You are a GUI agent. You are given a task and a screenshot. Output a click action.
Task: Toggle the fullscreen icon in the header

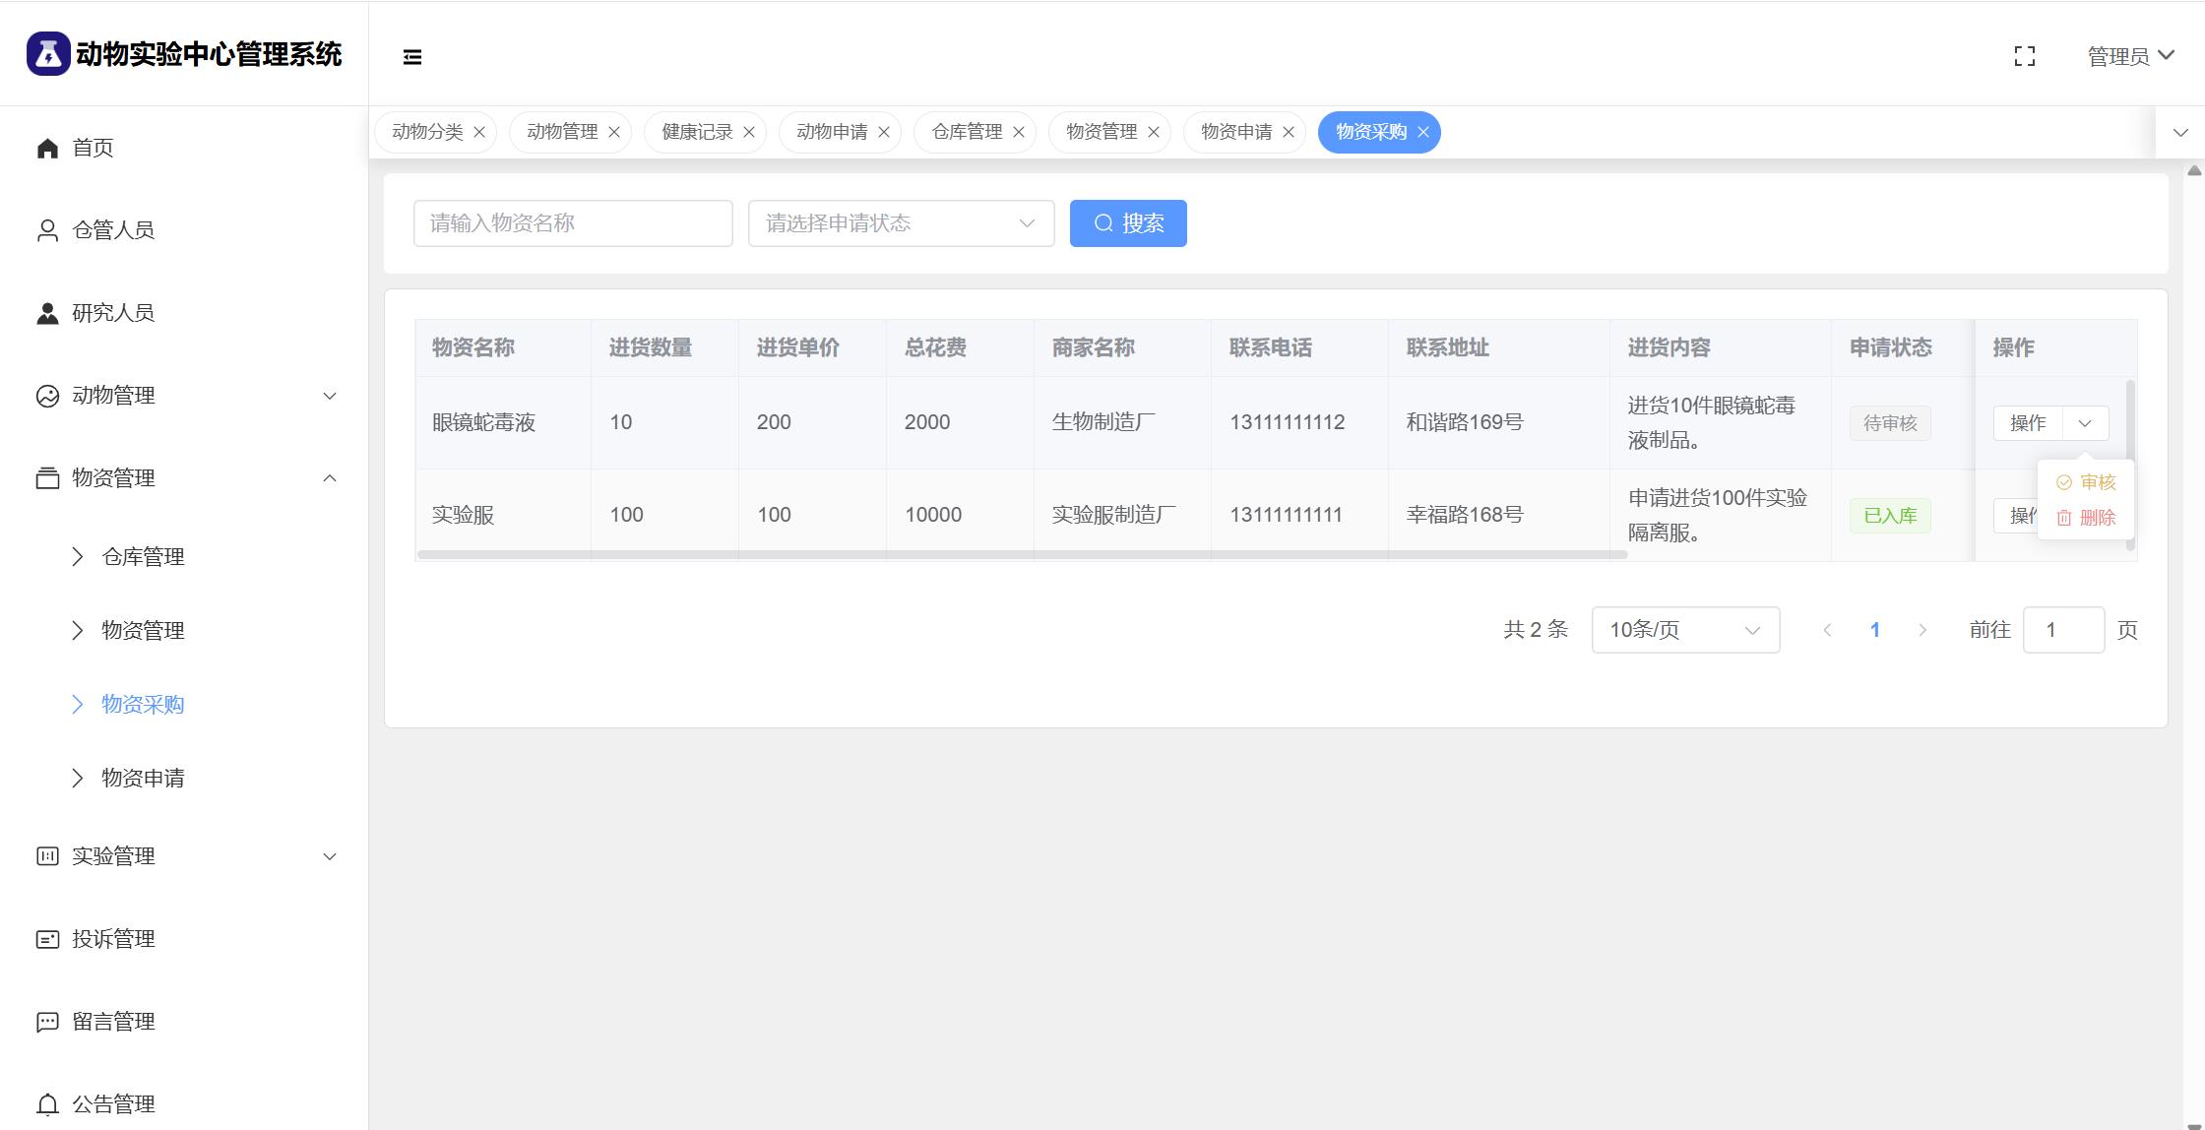[x=2024, y=57]
